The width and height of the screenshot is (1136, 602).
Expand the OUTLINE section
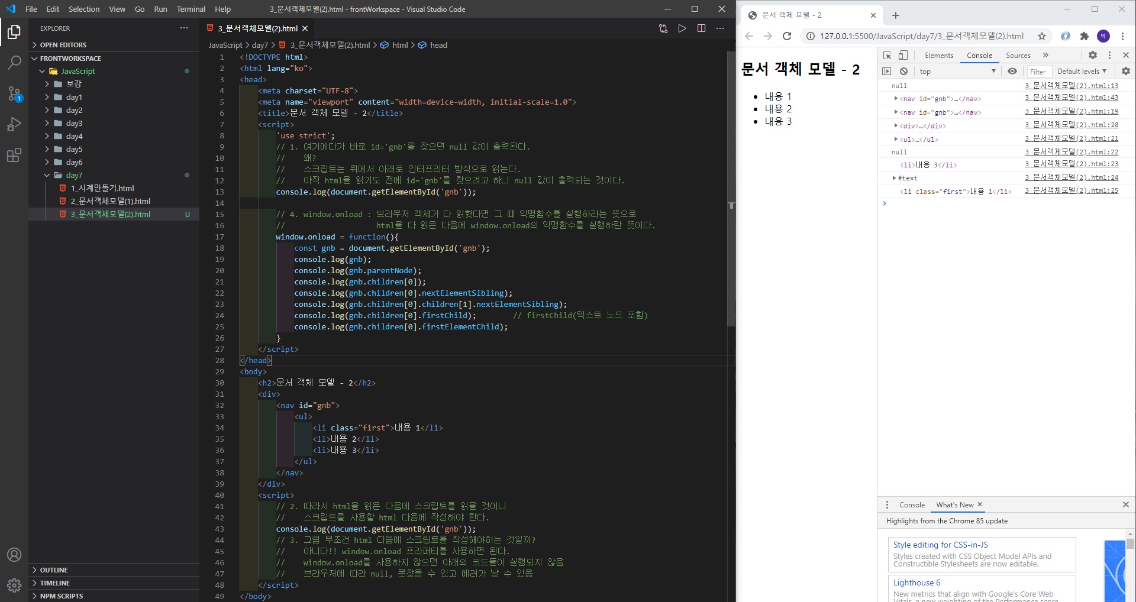[114, 570]
